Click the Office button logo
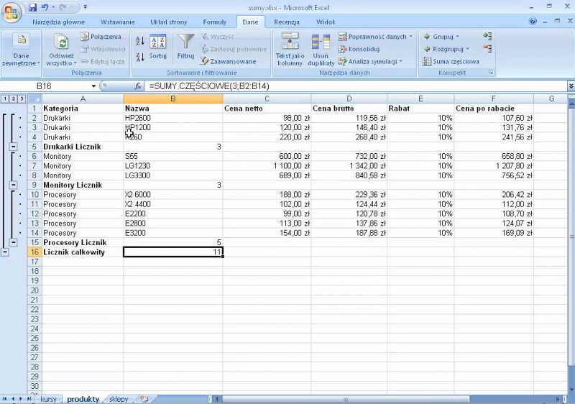Viewport: 575px width, 404px height. coord(11,12)
